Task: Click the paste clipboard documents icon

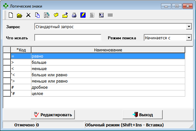Action: 47,15
